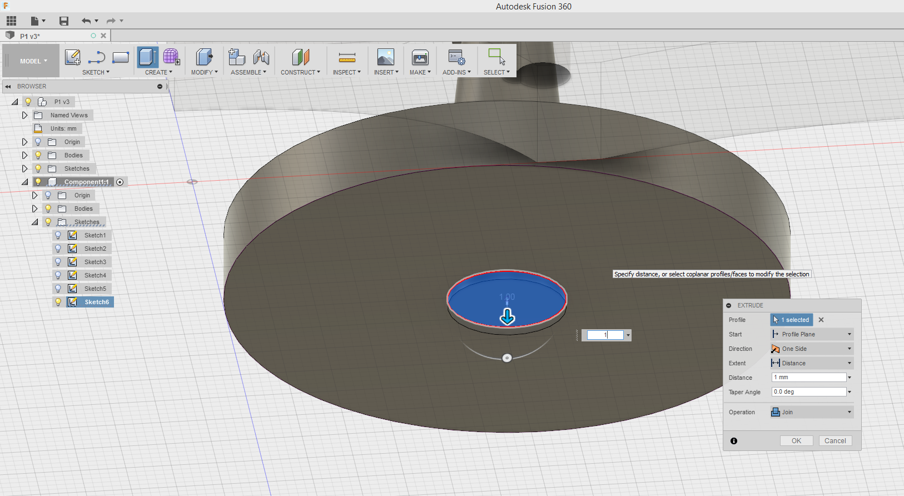Image resolution: width=904 pixels, height=496 pixels.
Task: Open the CREATE menu
Action: click(x=158, y=72)
